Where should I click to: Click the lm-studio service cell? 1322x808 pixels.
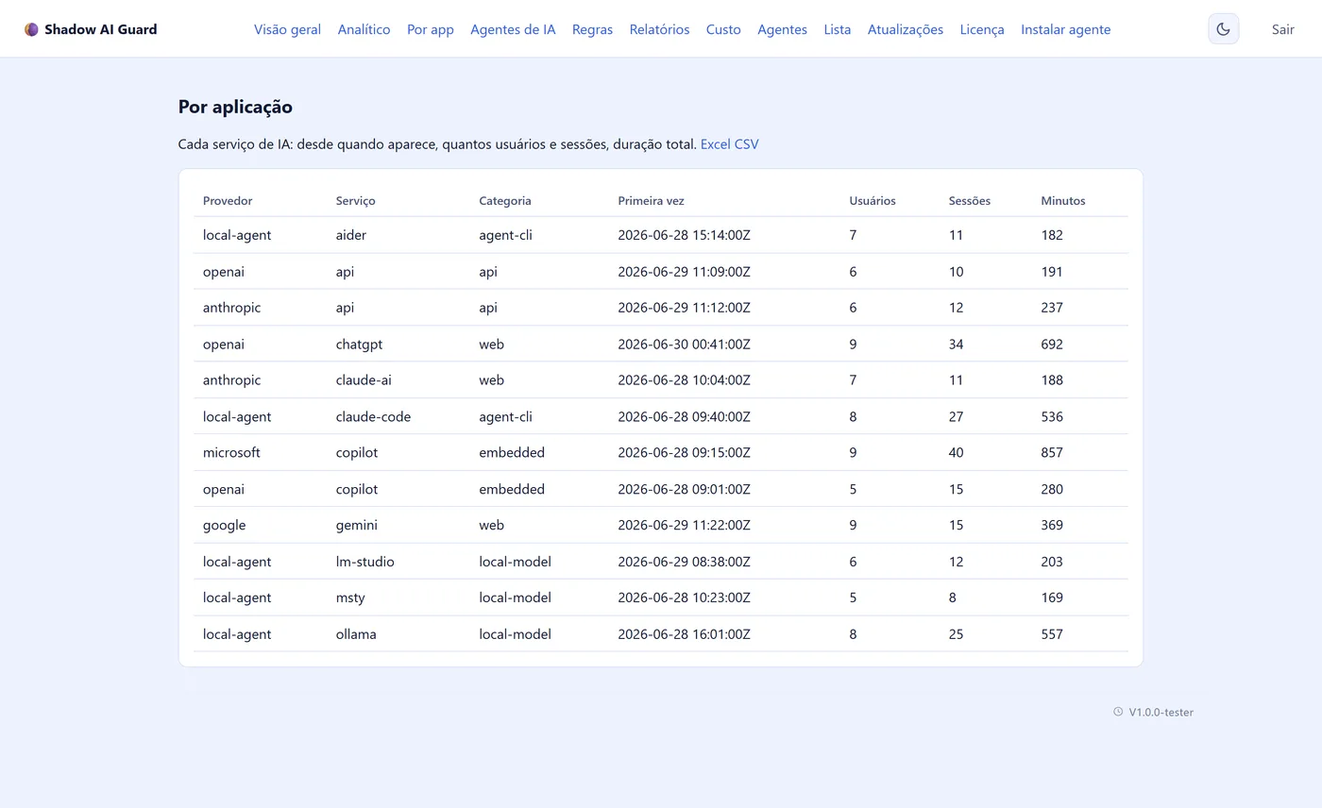tap(365, 562)
